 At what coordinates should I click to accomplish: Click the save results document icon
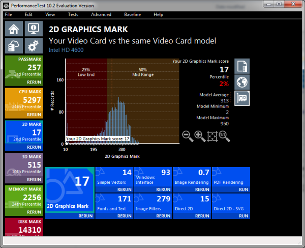click(x=242, y=66)
